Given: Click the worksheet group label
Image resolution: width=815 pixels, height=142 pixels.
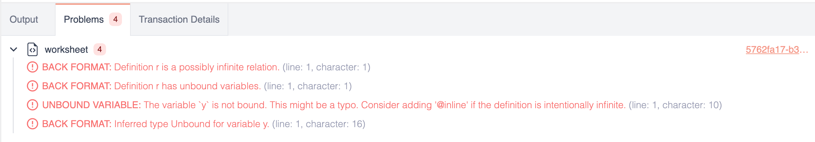Looking at the screenshot, I should 66,50.
